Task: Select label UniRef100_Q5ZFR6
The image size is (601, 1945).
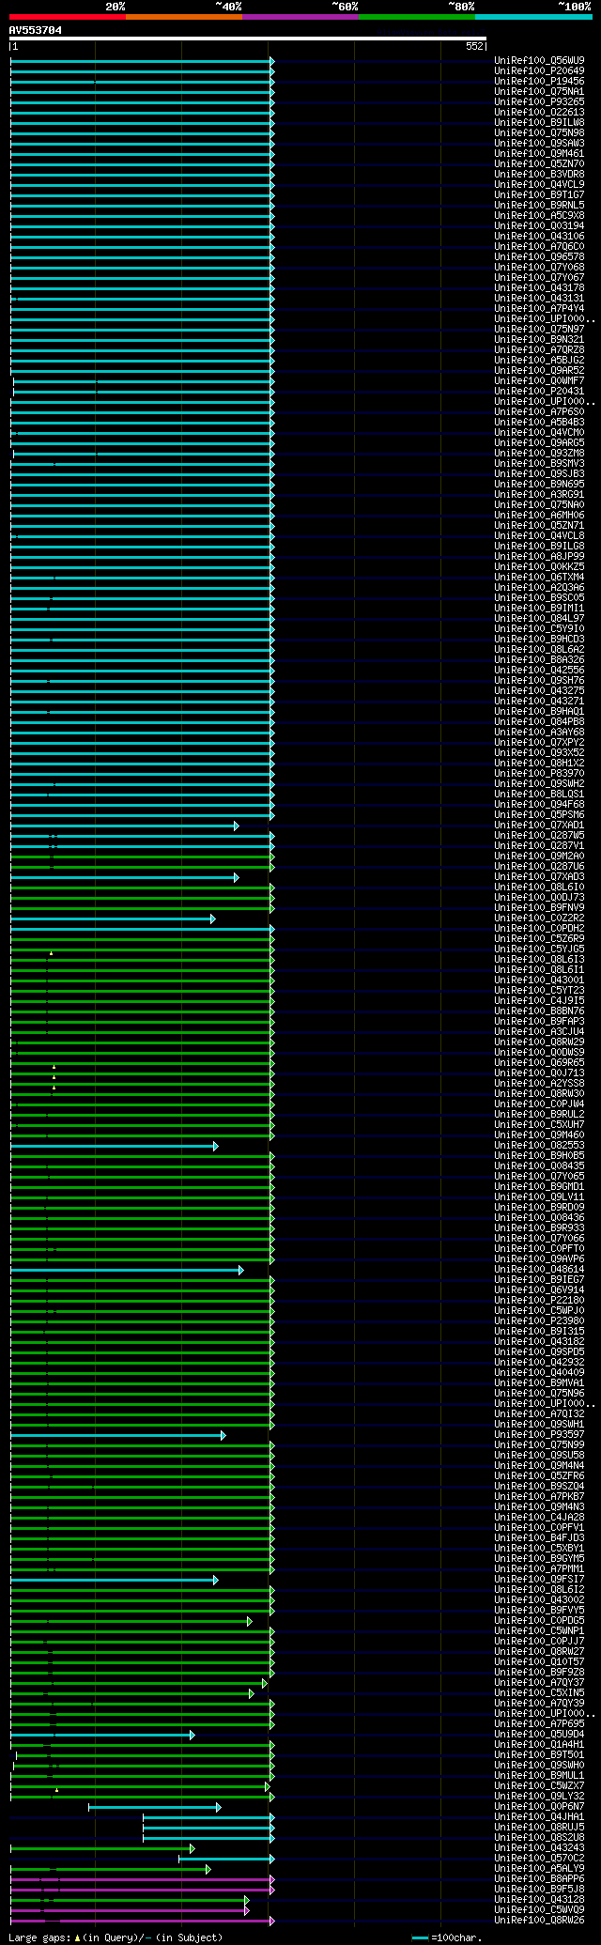Action: pyautogui.click(x=539, y=1475)
